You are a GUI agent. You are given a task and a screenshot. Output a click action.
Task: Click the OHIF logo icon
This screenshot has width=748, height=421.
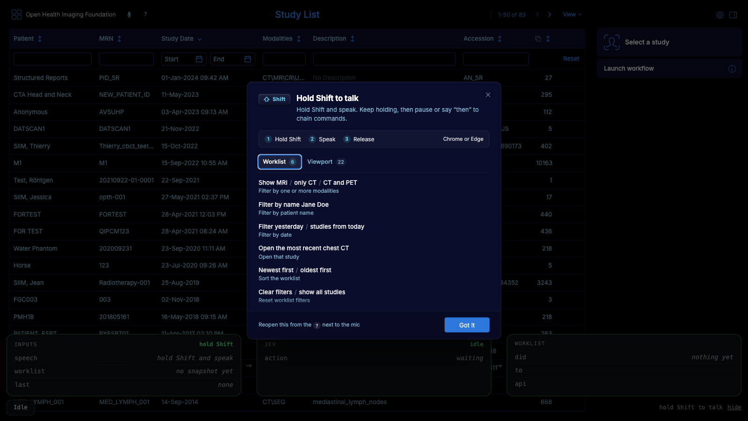pos(16,15)
